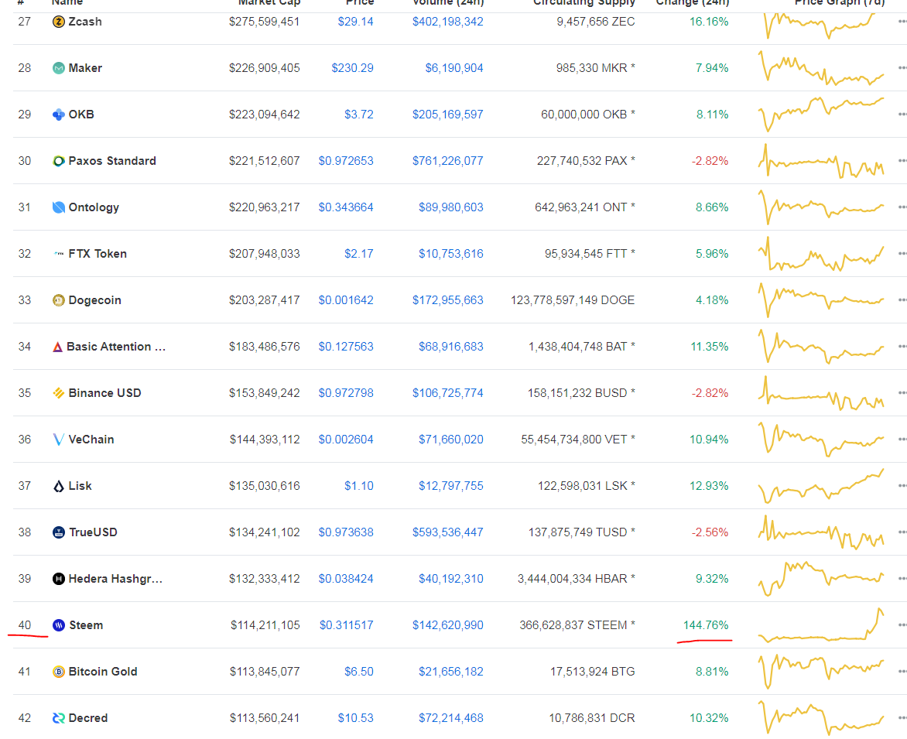The height and width of the screenshot is (739, 907).
Task: Click the Ontology coin logo icon
Action: click(x=58, y=207)
